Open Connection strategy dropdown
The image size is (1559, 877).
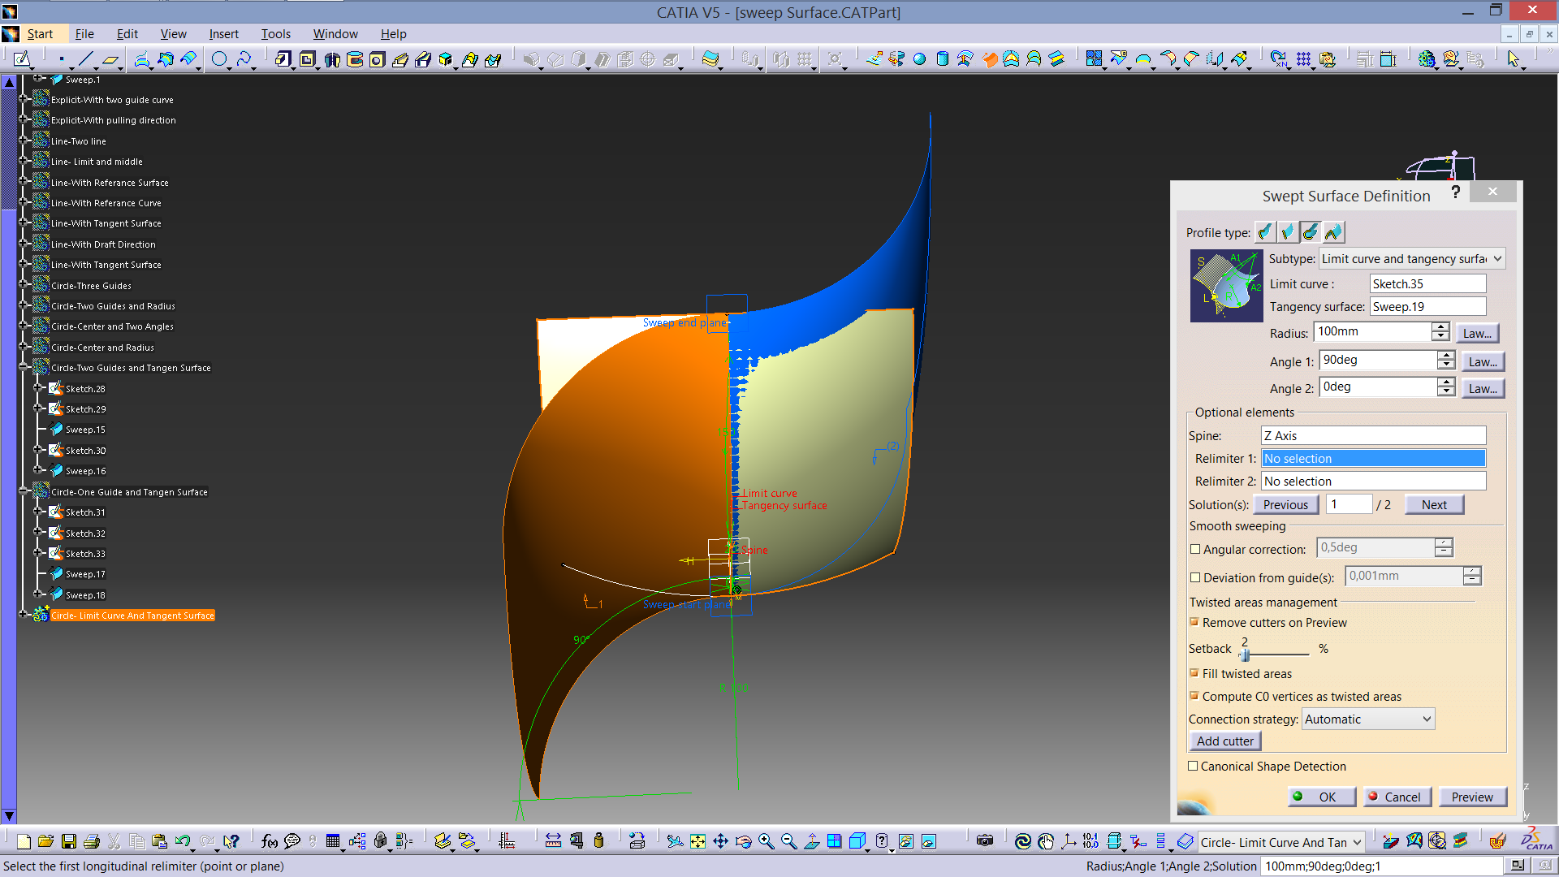click(1368, 719)
